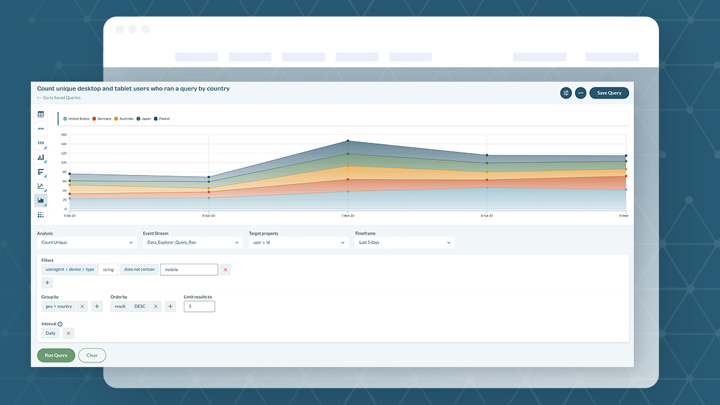Open the JSON view

click(x=40, y=129)
